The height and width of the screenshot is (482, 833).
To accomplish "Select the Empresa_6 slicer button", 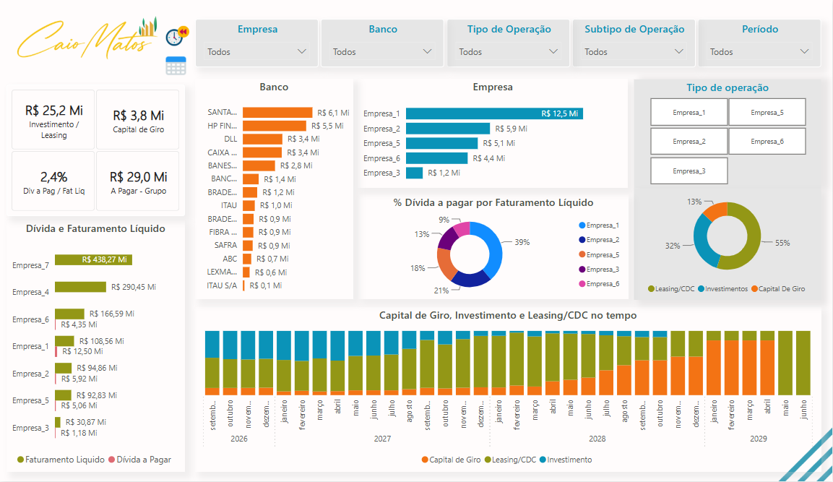I will (x=767, y=142).
